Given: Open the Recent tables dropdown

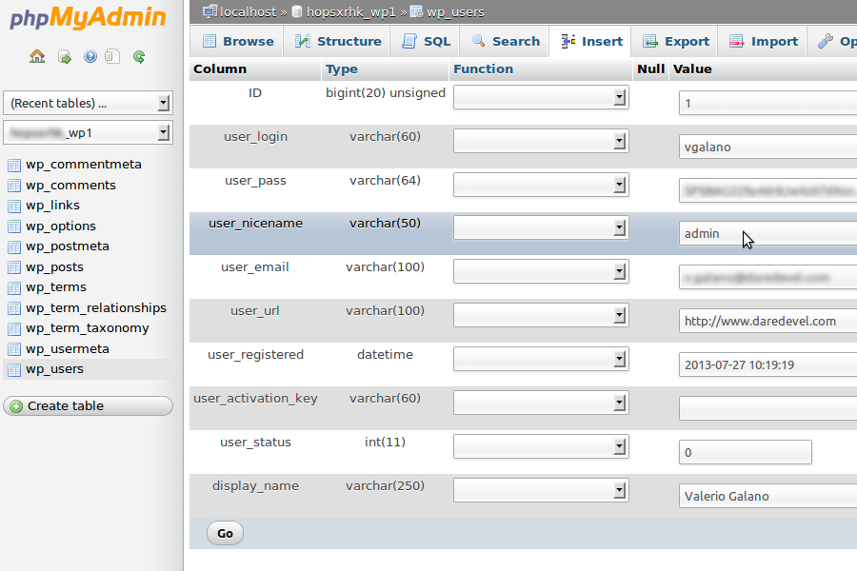Looking at the screenshot, I should coord(88,103).
